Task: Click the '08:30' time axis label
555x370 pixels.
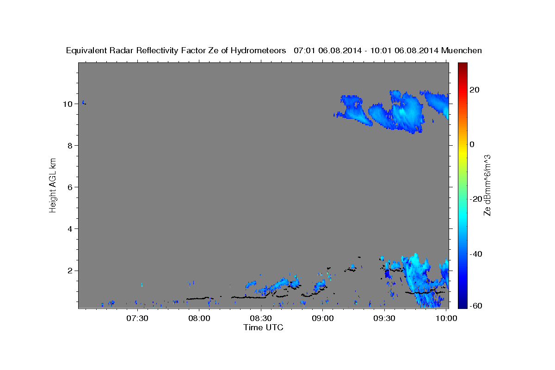Action: point(261,319)
